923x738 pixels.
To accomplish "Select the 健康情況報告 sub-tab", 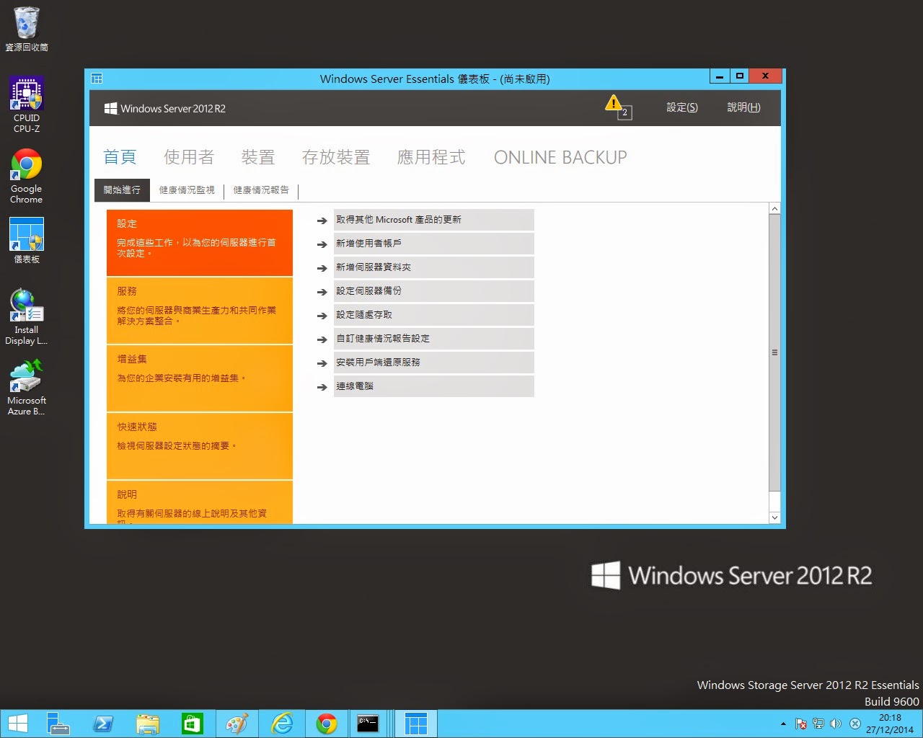I will 261,190.
